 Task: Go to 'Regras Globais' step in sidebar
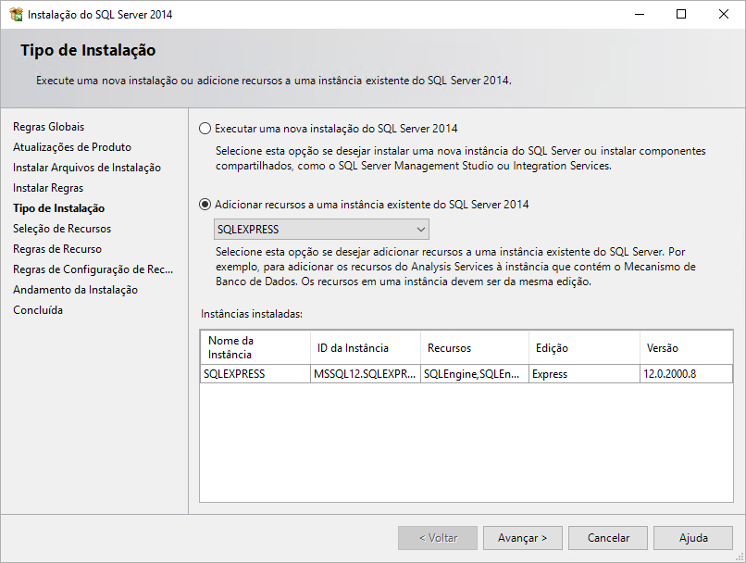point(48,127)
